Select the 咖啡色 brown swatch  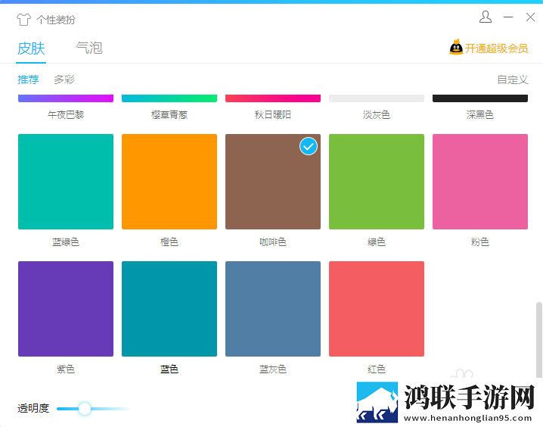point(273,182)
